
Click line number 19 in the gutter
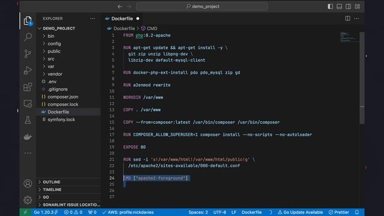(x=112, y=147)
